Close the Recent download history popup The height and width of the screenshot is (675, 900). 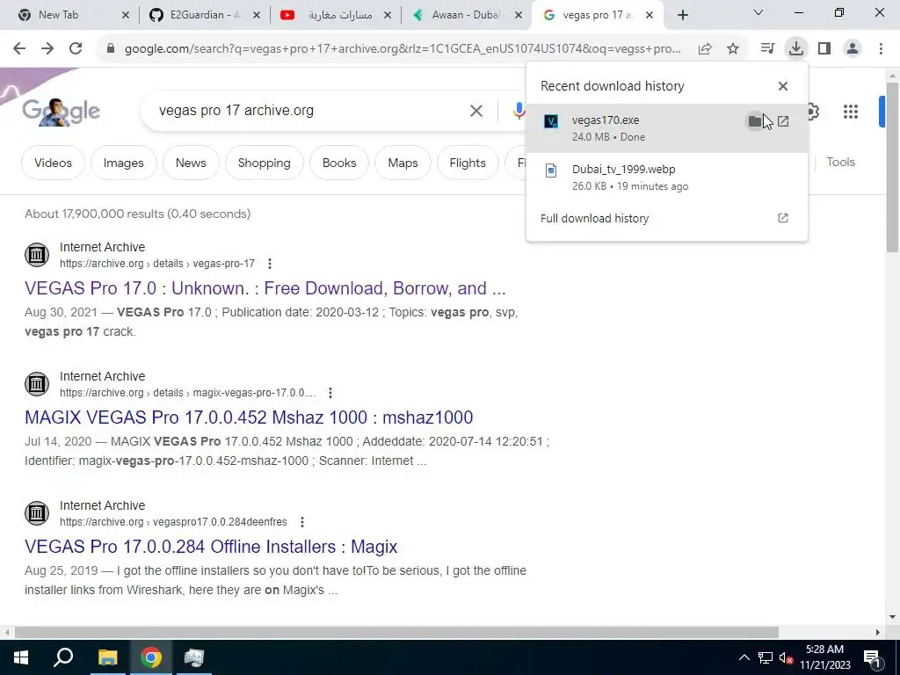(783, 86)
